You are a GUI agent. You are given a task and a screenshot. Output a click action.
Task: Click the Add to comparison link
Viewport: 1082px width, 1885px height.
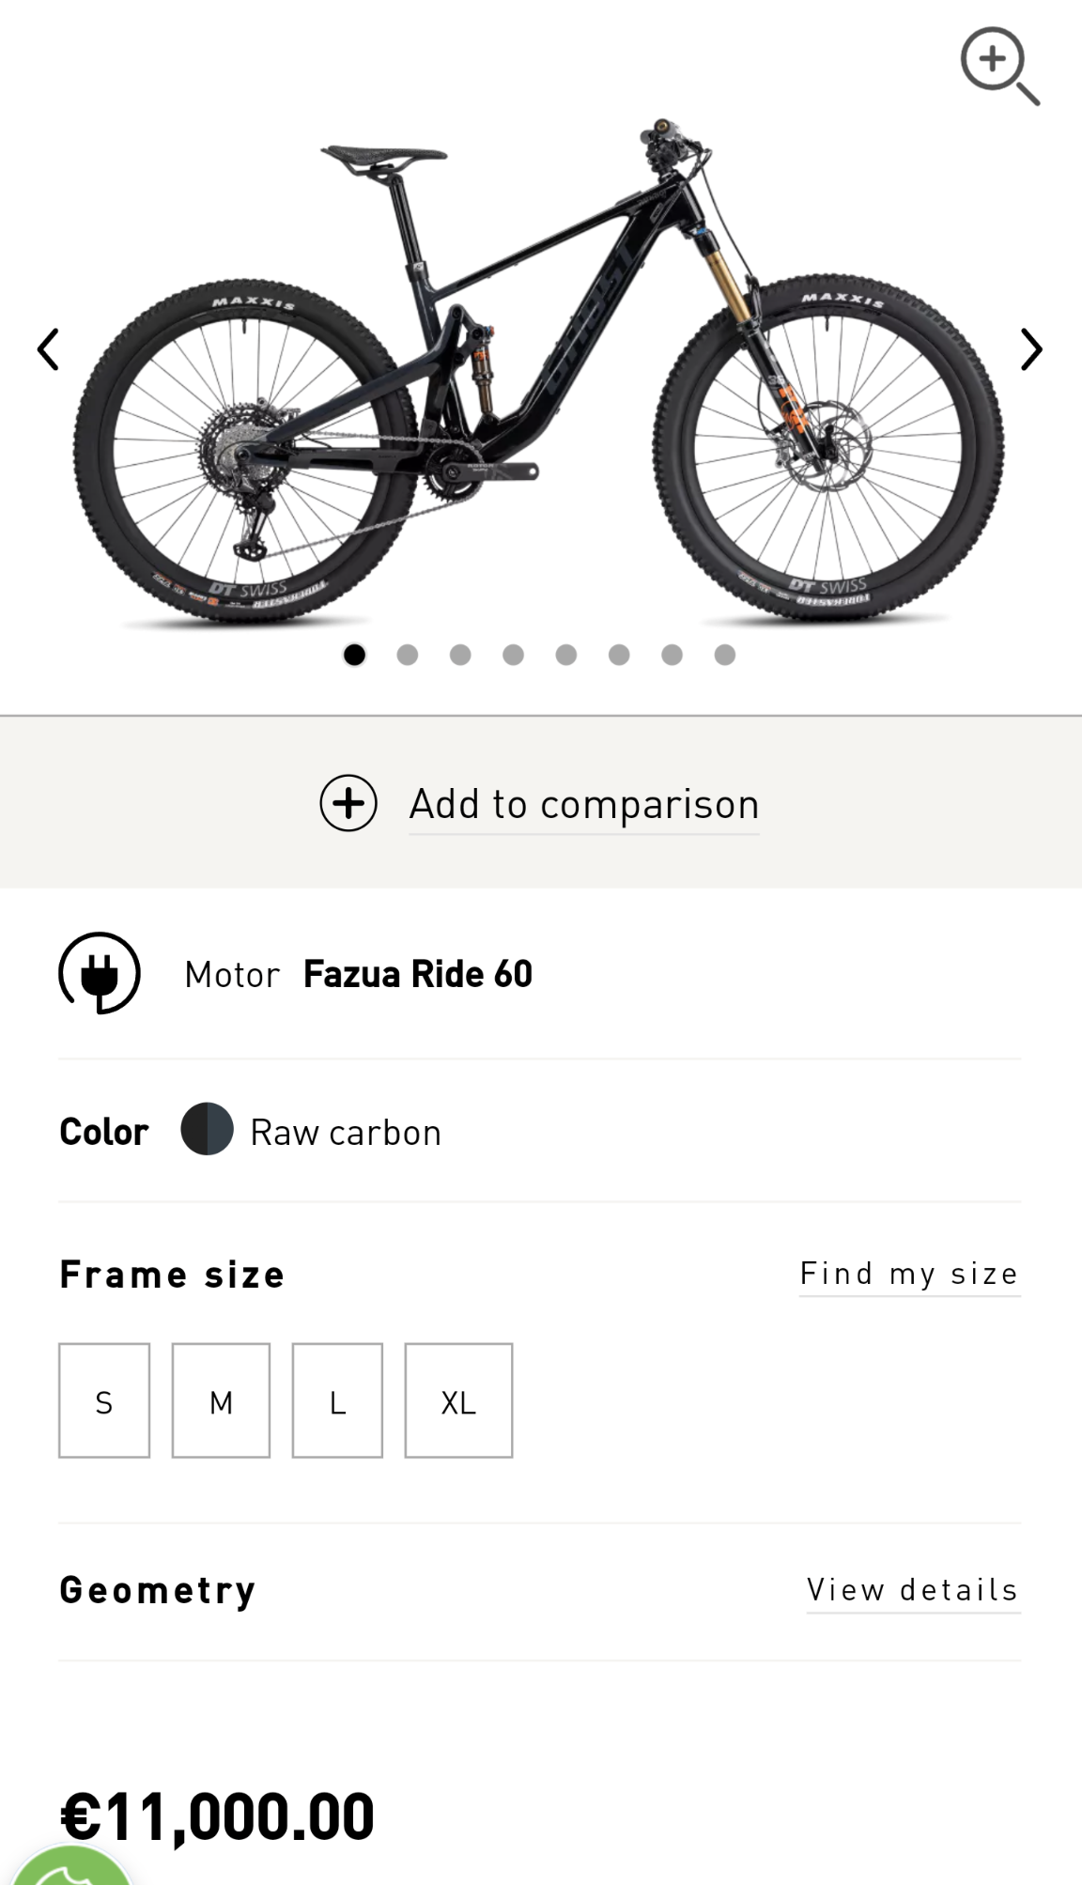(x=583, y=804)
